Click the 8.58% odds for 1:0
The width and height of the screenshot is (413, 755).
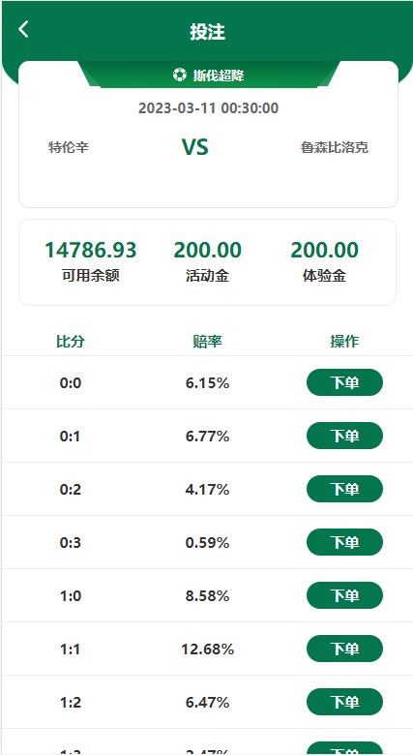207,596
